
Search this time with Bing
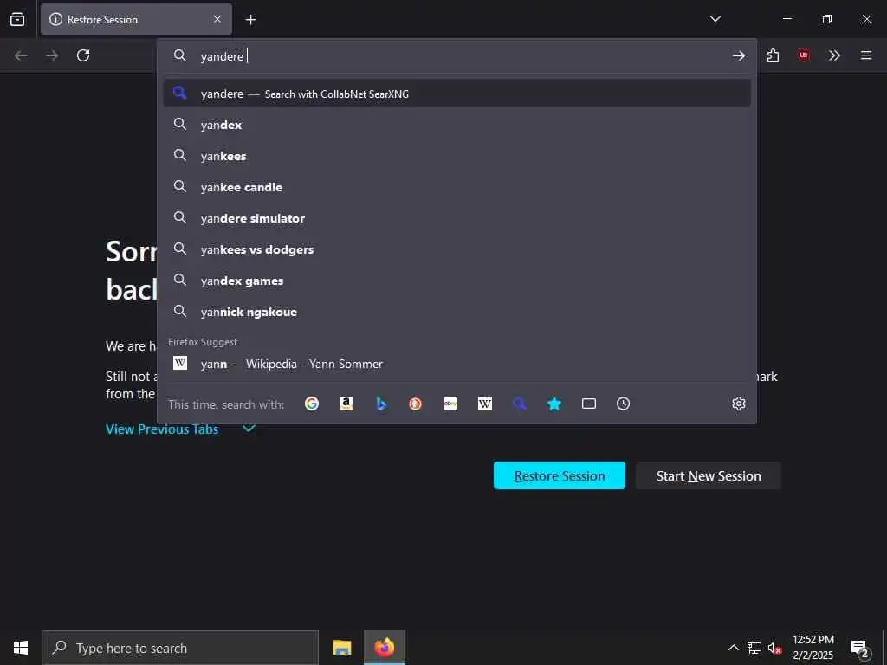tap(381, 404)
